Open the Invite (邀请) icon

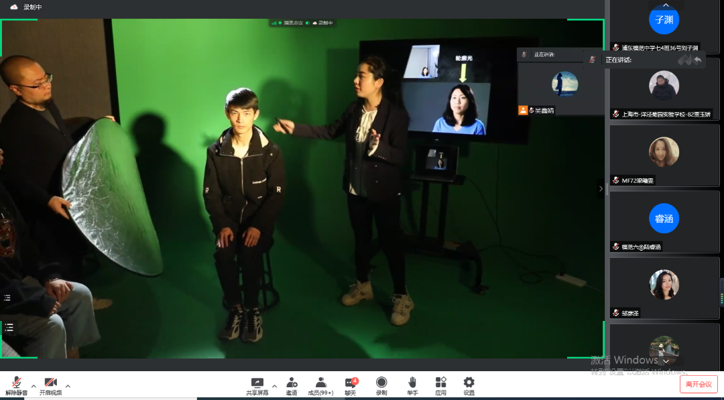point(292,386)
